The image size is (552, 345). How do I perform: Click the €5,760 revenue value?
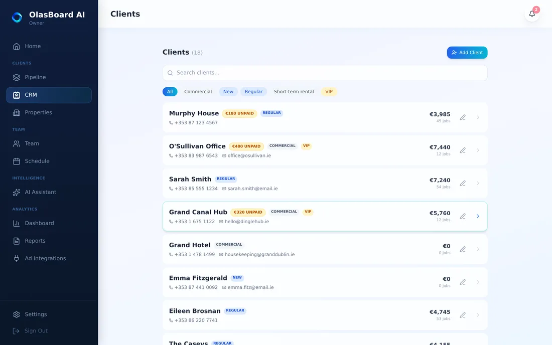point(440,213)
